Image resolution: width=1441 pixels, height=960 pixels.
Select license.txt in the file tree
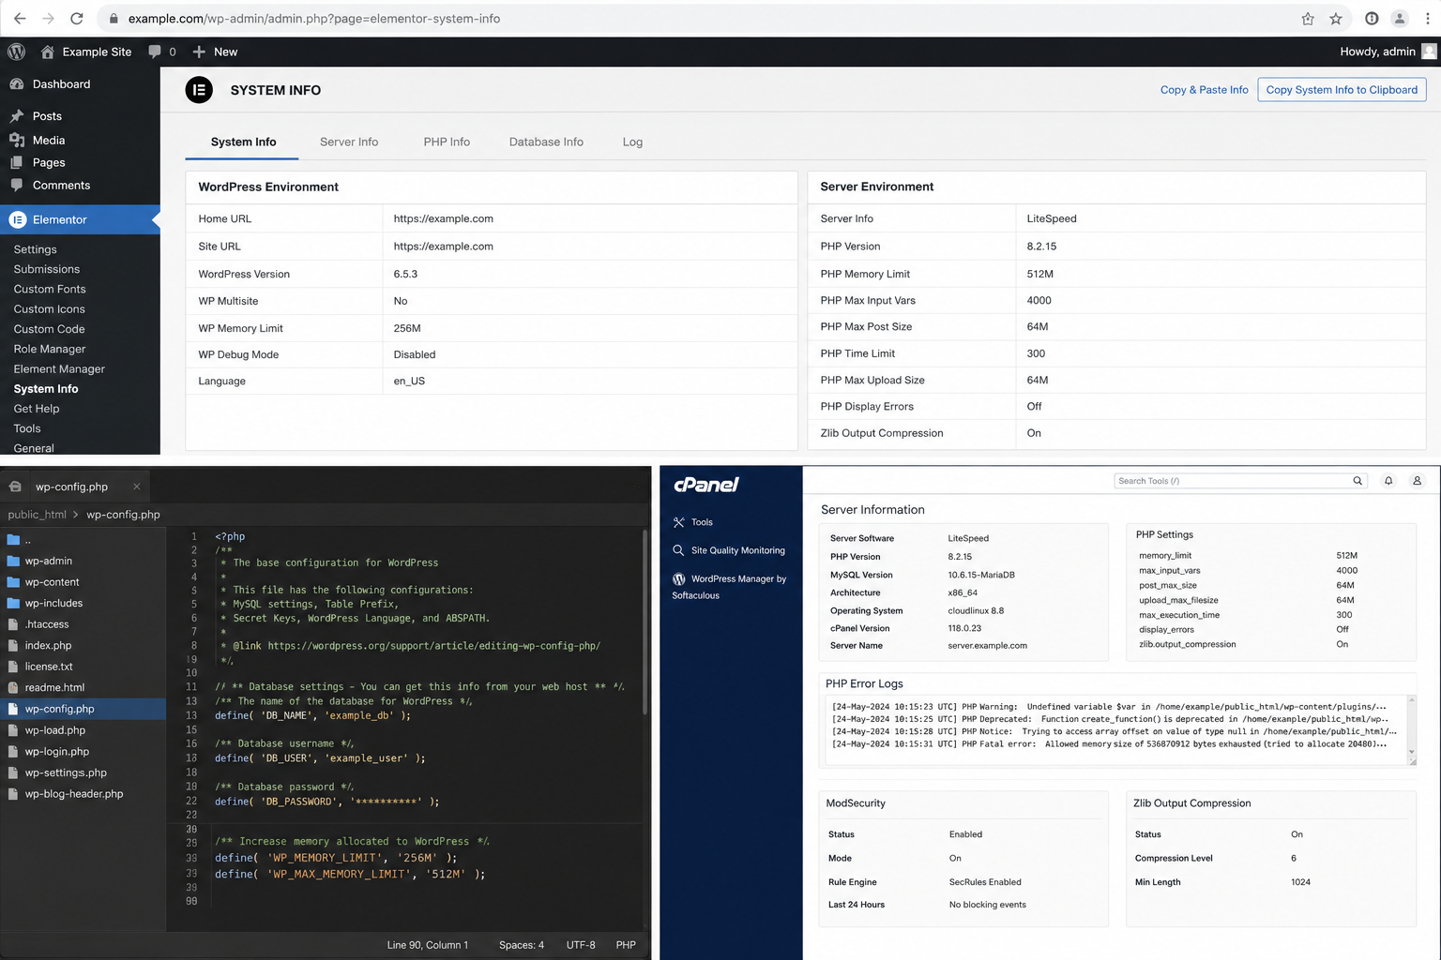click(49, 667)
